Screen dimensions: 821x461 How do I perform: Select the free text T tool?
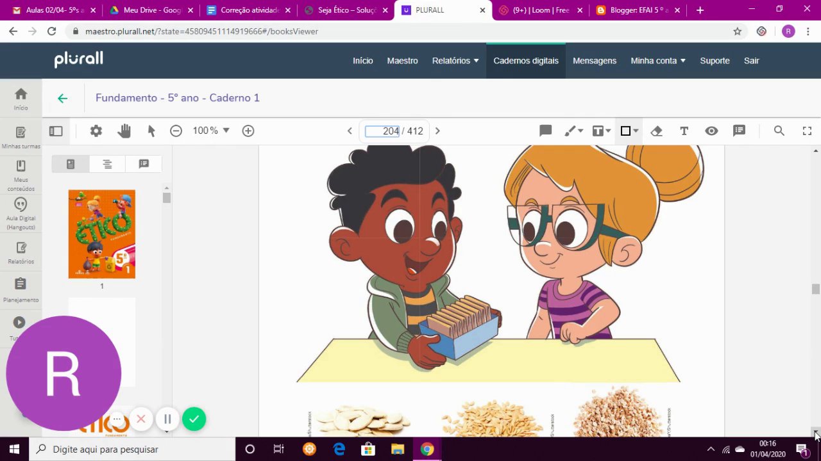coord(684,131)
